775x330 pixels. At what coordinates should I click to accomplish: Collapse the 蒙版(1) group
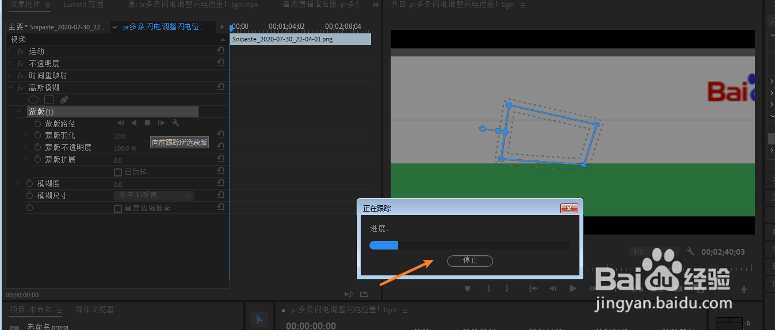click(x=19, y=112)
